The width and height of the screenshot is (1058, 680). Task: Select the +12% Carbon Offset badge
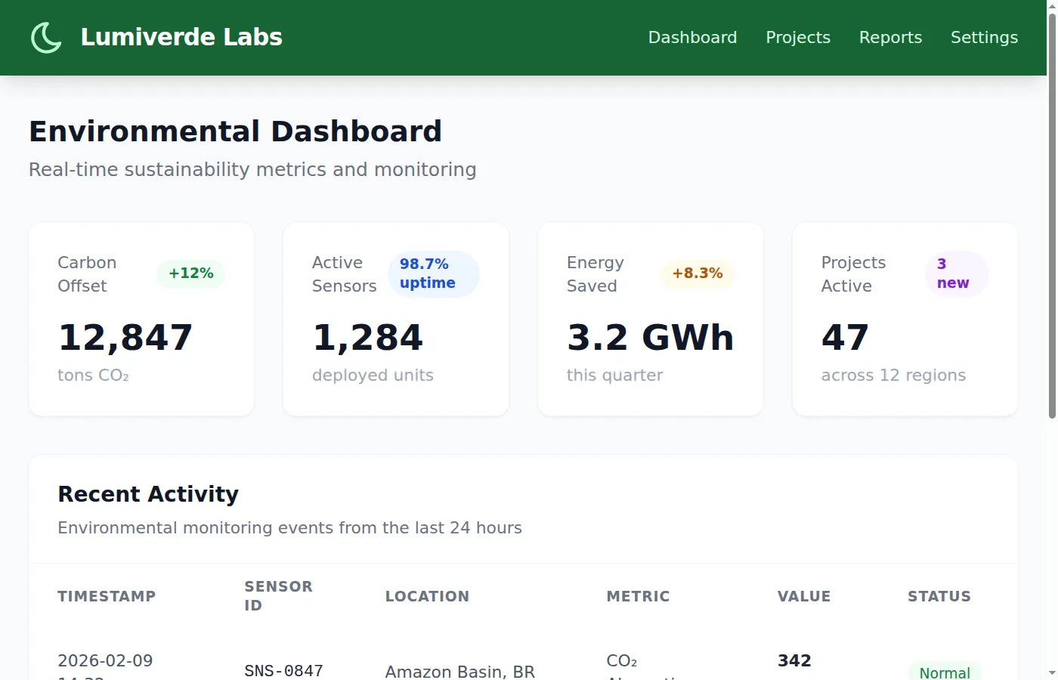[x=190, y=274]
